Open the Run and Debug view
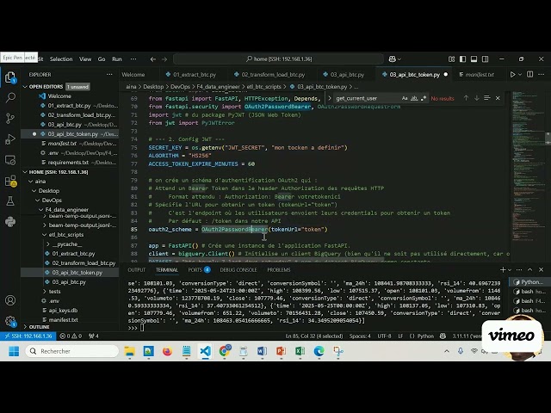 pyautogui.click(x=10, y=139)
